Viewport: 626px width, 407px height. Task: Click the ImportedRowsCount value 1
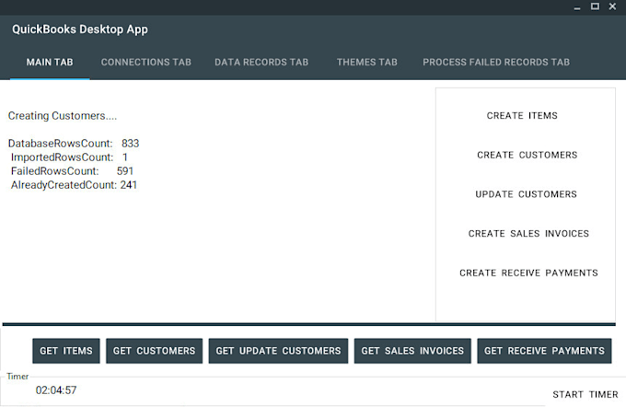click(x=125, y=157)
